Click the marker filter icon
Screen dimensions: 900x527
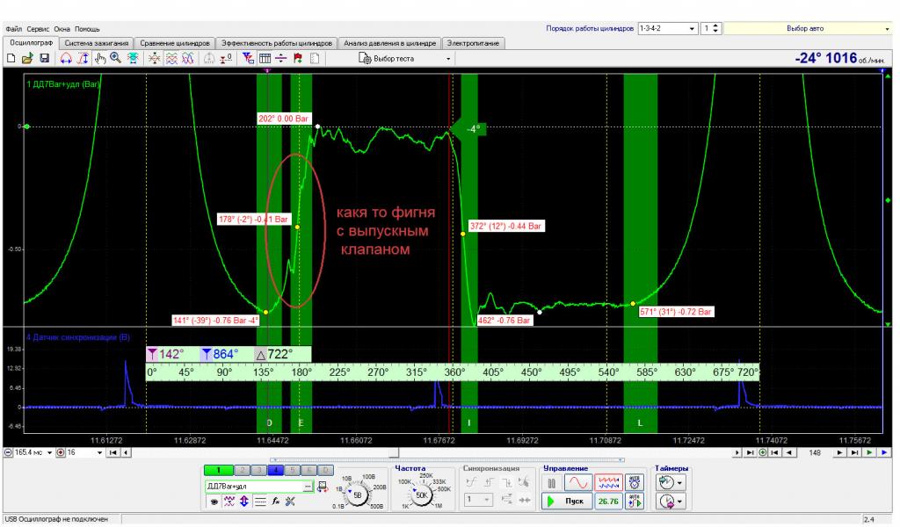tap(248, 59)
